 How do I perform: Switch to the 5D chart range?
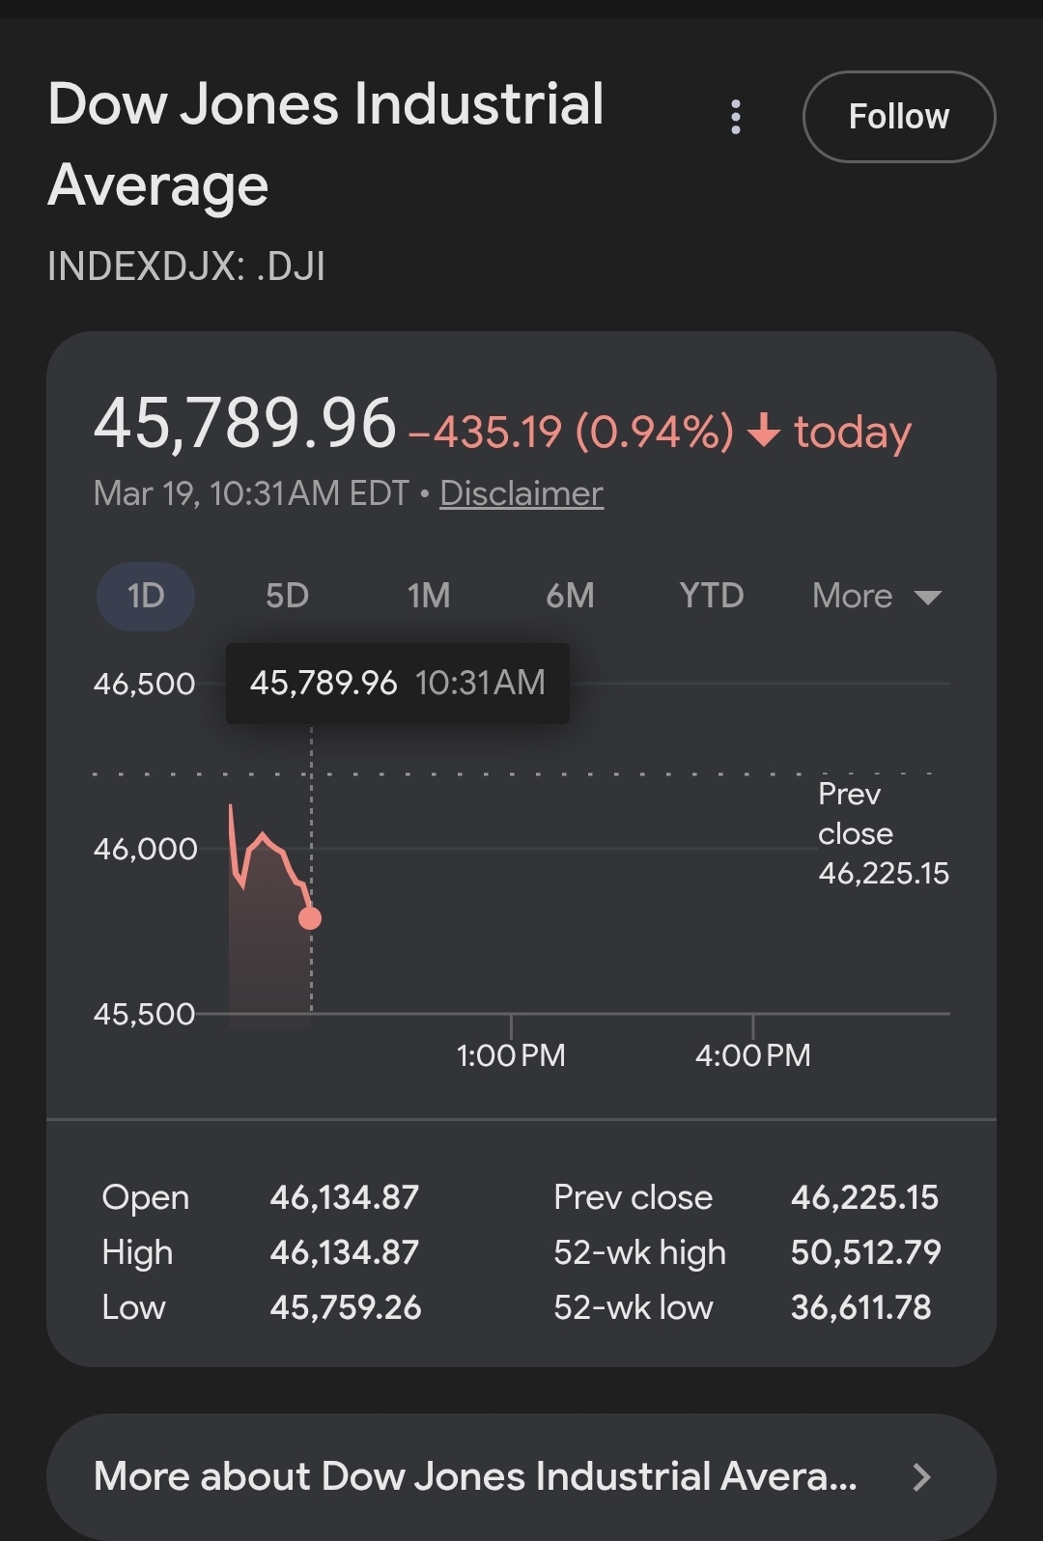(287, 596)
